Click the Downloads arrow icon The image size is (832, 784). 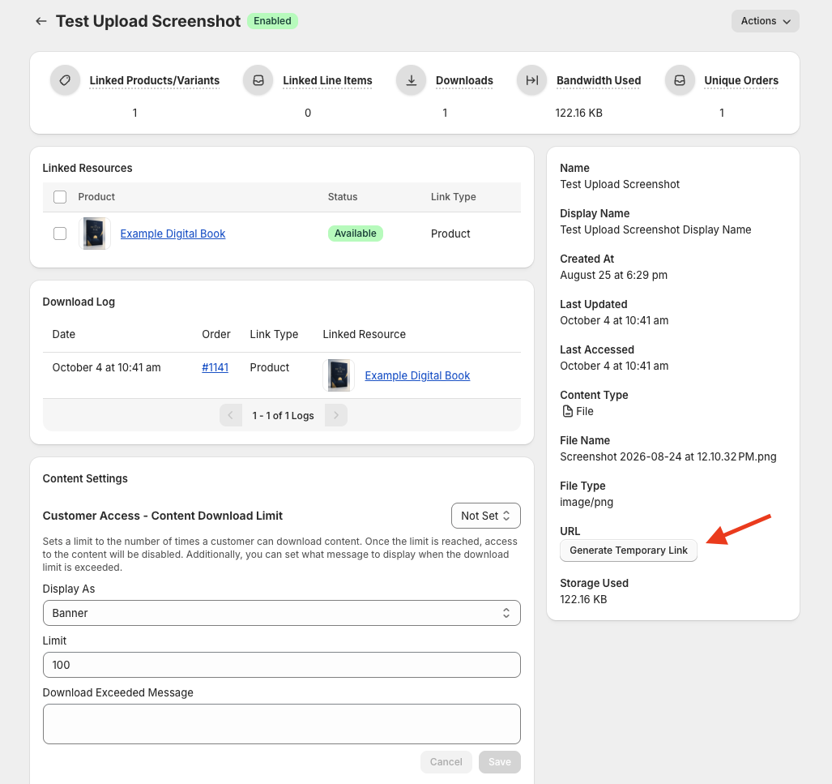pos(412,80)
